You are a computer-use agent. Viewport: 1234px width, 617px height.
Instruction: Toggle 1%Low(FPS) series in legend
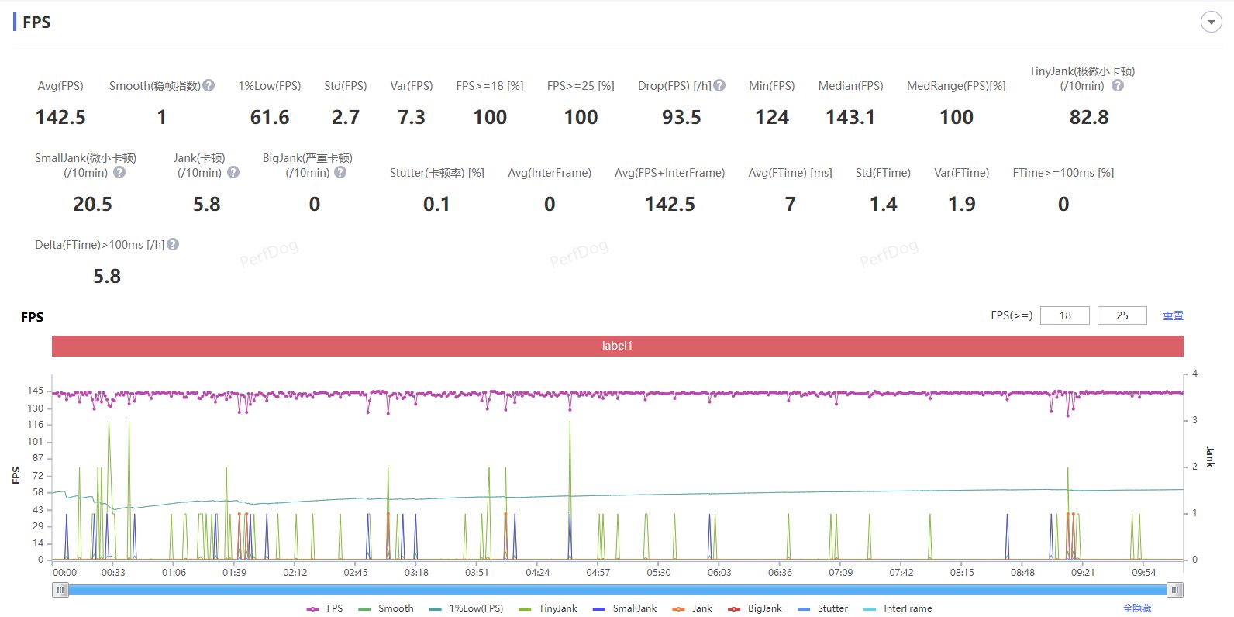point(467,608)
